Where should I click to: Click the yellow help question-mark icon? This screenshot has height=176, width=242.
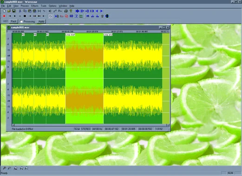[x=71, y=11]
